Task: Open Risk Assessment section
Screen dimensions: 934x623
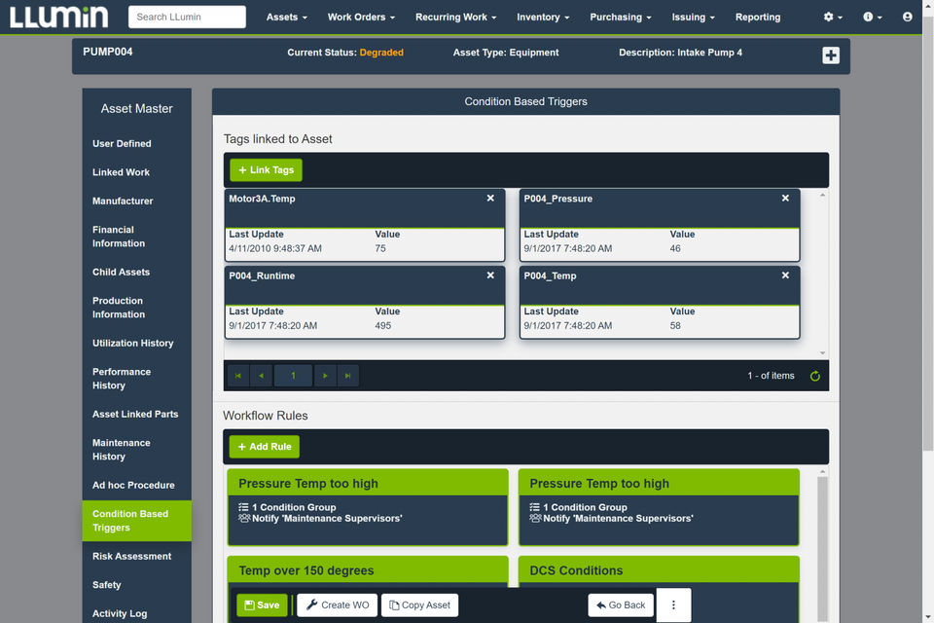Action: (x=136, y=556)
